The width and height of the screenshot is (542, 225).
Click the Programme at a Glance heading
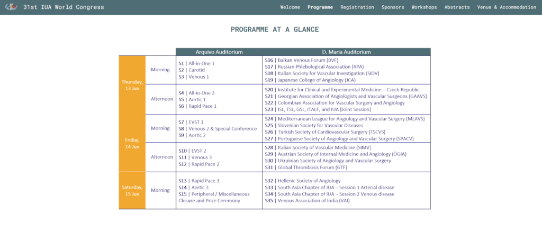tap(275, 30)
